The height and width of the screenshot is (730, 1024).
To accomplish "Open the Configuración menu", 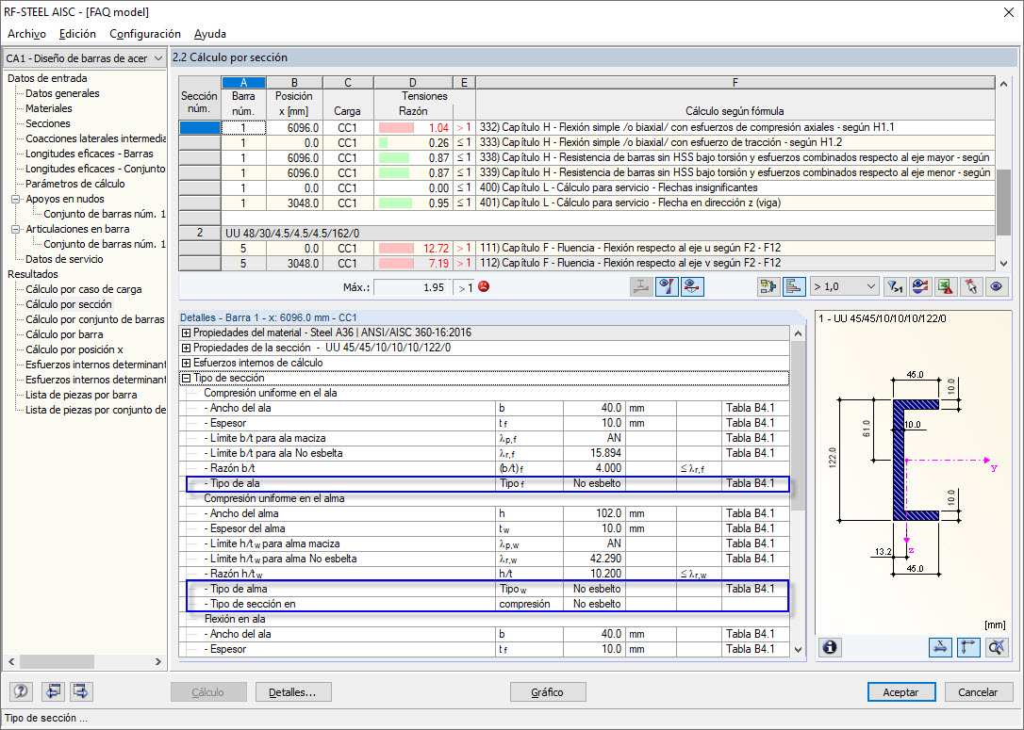I will [145, 34].
